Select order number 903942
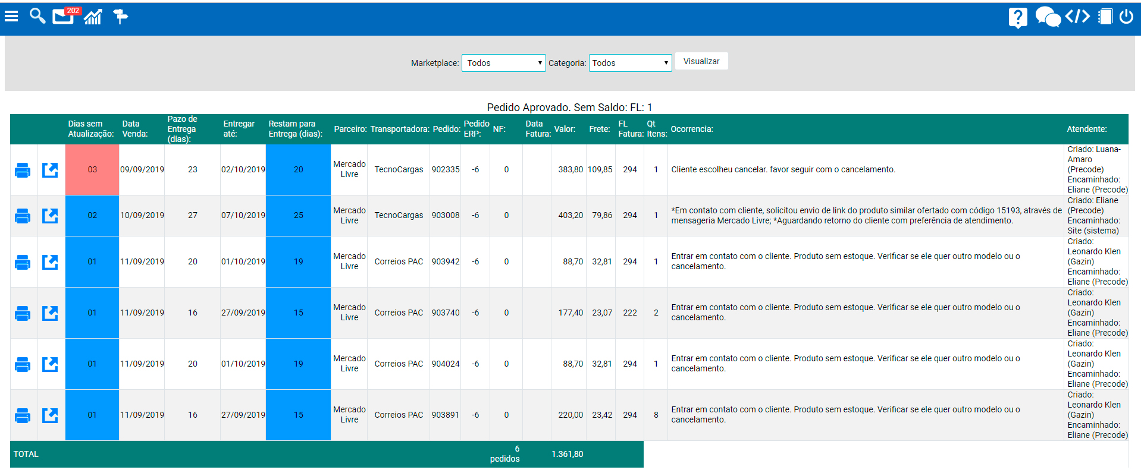 tap(446, 262)
